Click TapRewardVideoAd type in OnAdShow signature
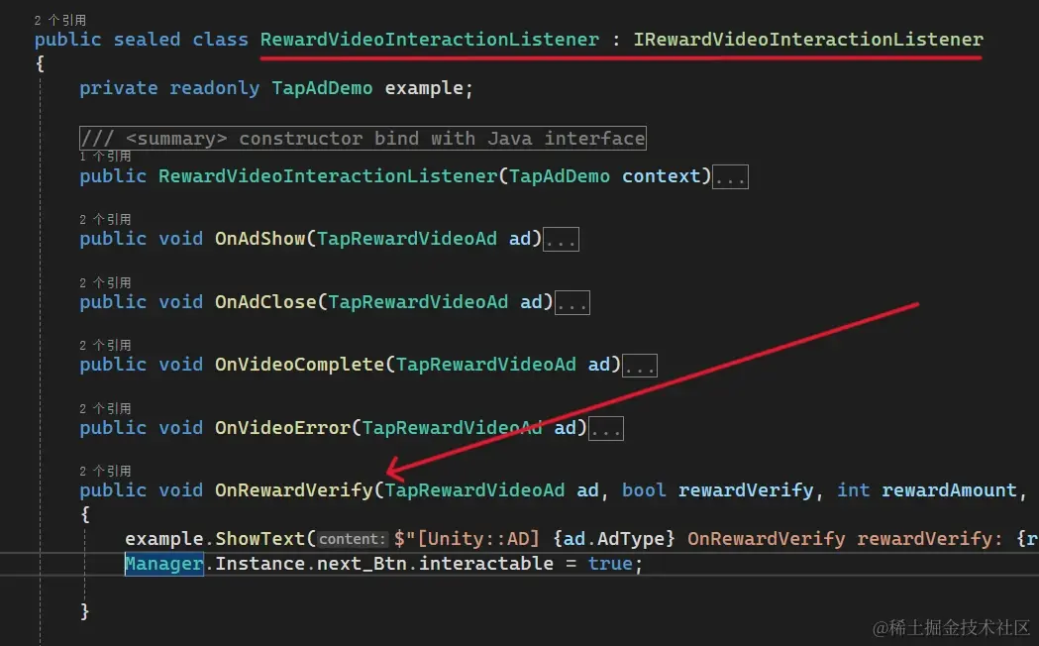The image size is (1039, 646). tap(407, 239)
